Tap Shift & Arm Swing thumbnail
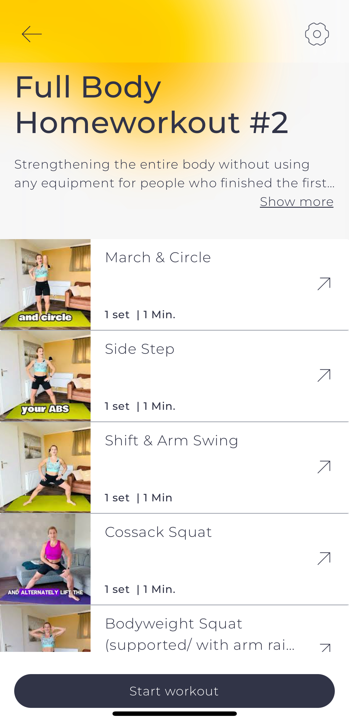The width and height of the screenshot is (349, 723). coord(45,468)
